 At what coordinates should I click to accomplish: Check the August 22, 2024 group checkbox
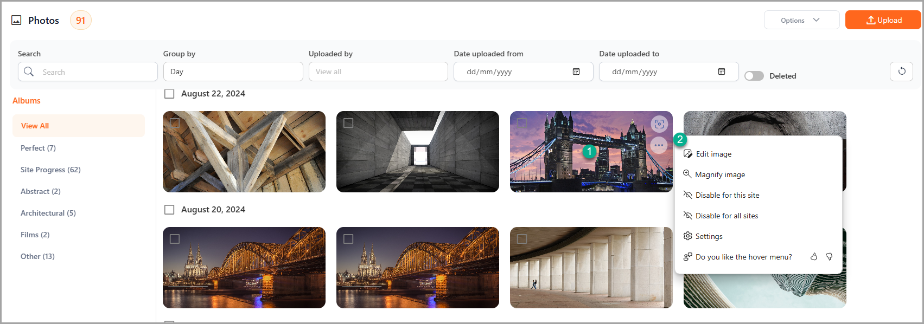point(169,94)
